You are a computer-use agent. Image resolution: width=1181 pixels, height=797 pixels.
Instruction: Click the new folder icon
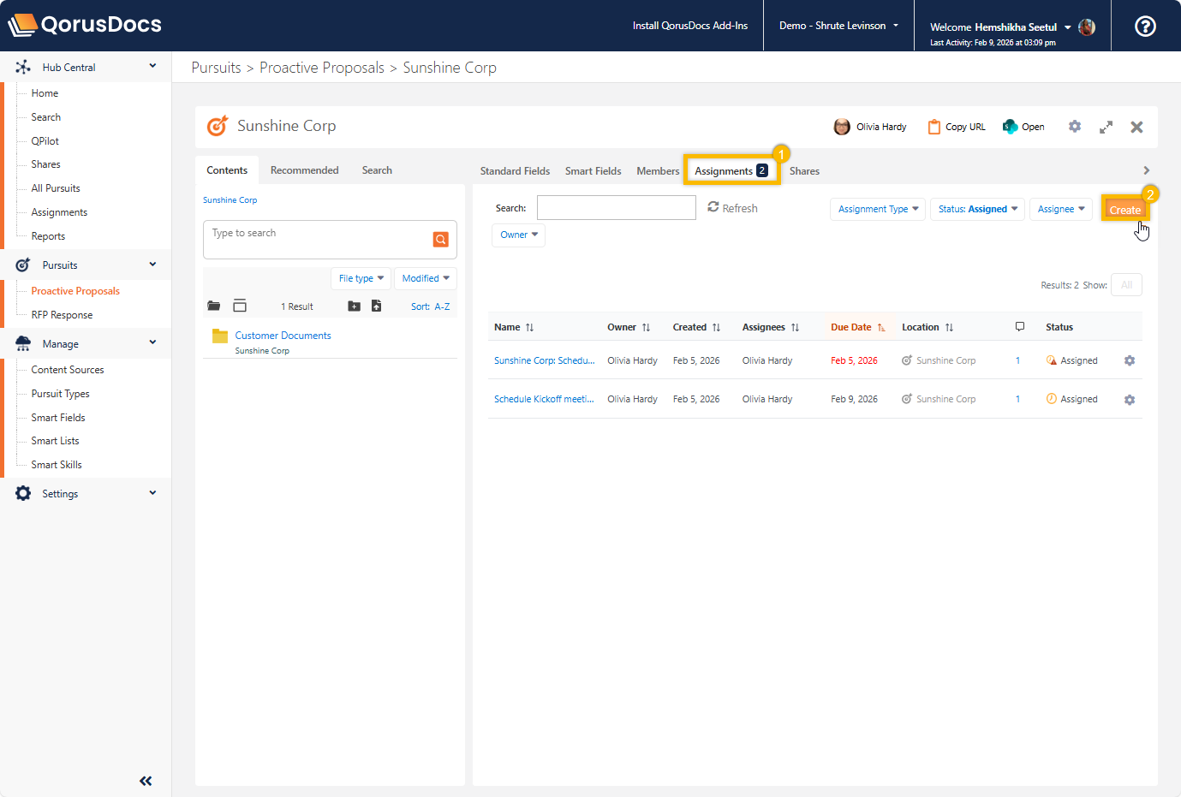click(354, 306)
